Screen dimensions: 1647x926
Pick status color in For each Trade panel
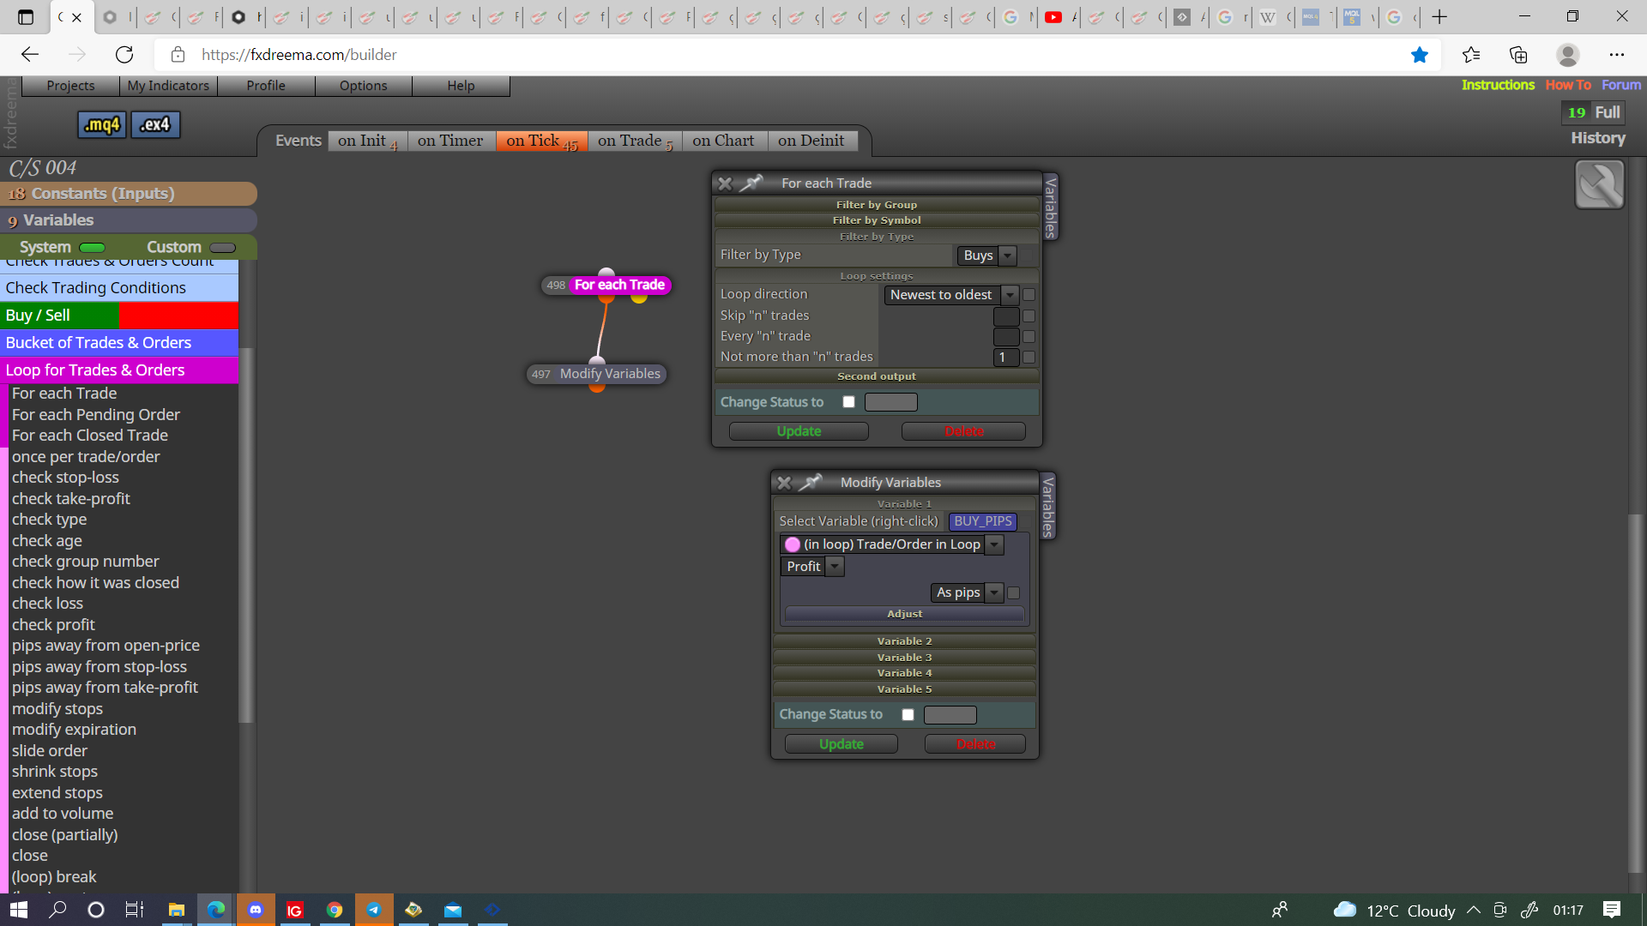[x=891, y=402]
